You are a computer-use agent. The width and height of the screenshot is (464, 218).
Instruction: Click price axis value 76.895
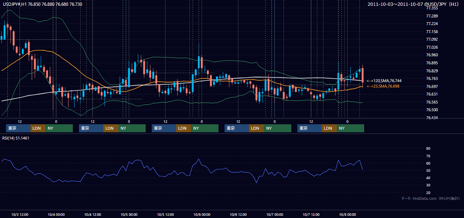(431, 63)
